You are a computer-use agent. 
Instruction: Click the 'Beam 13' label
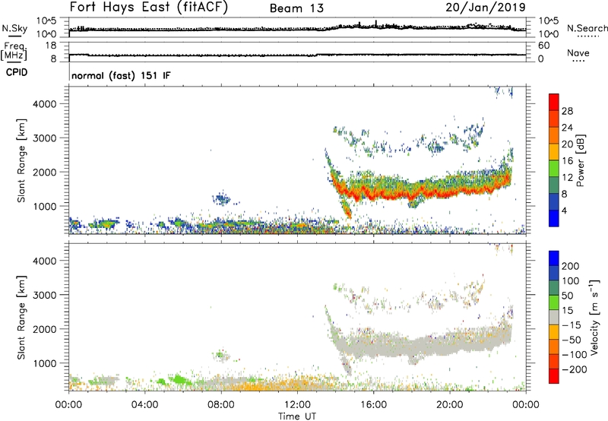296,8
